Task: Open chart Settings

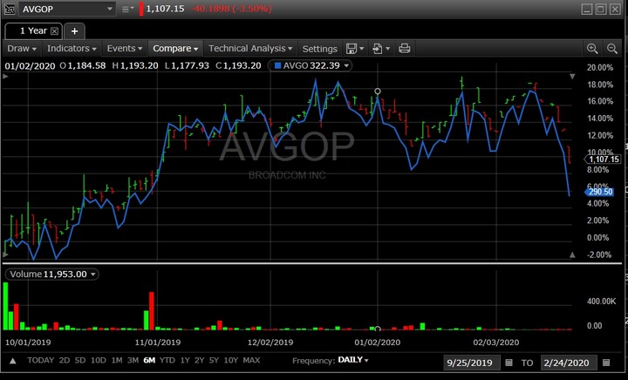Action: click(319, 49)
